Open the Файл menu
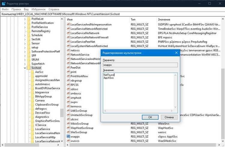 5,9
